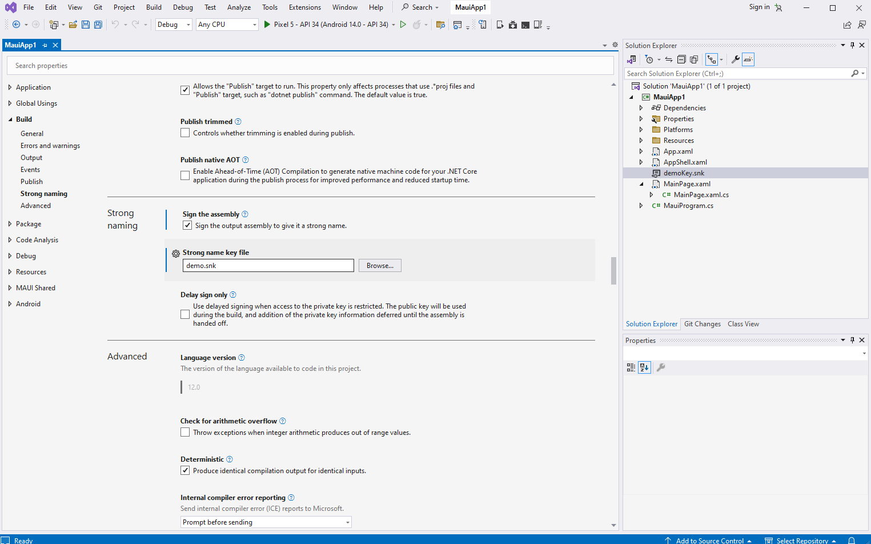Enable the Publish trimmed checkbox
Image resolution: width=871 pixels, height=544 pixels.
185,133
